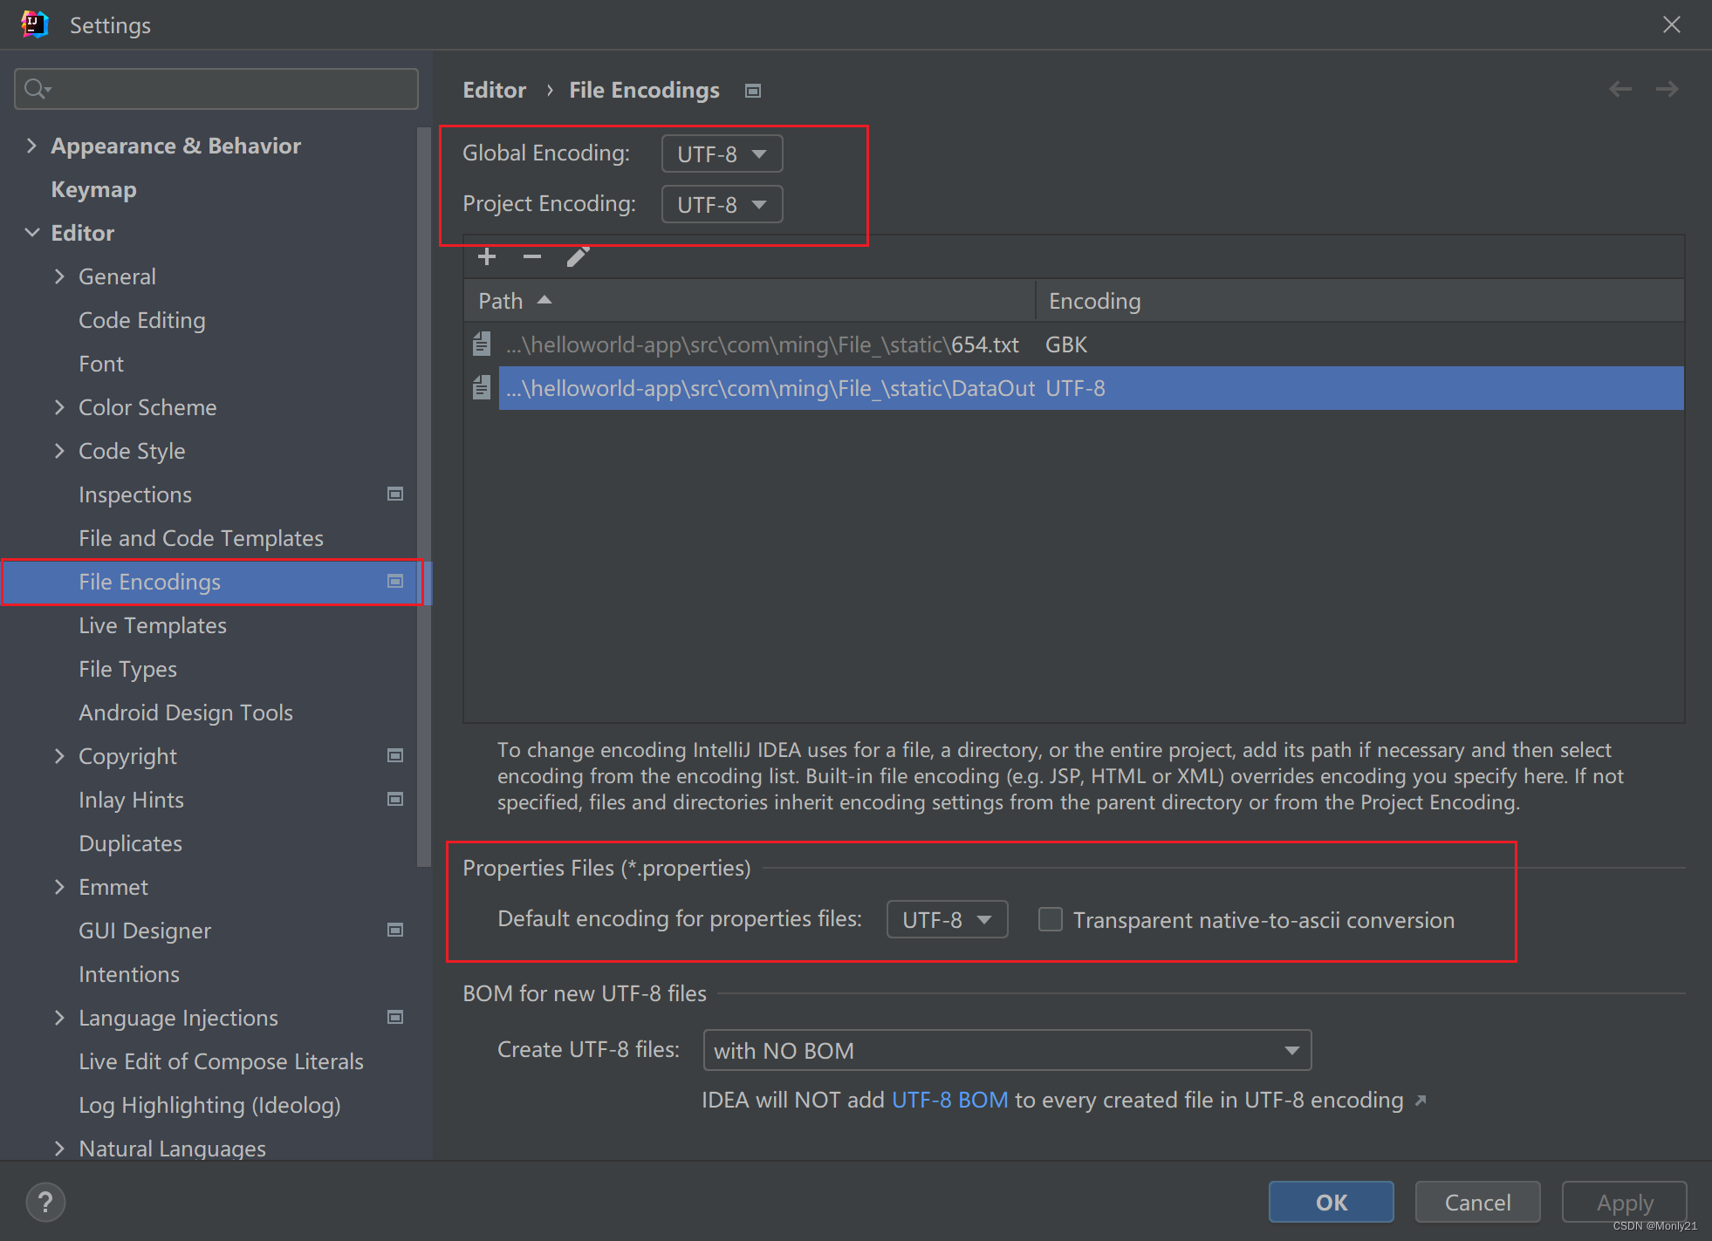
Task: Open the Create UTF-8 files combo box
Action: (1006, 1051)
